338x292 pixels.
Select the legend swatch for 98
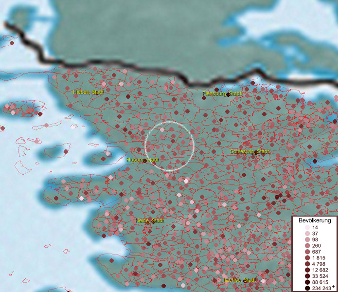(307, 239)
